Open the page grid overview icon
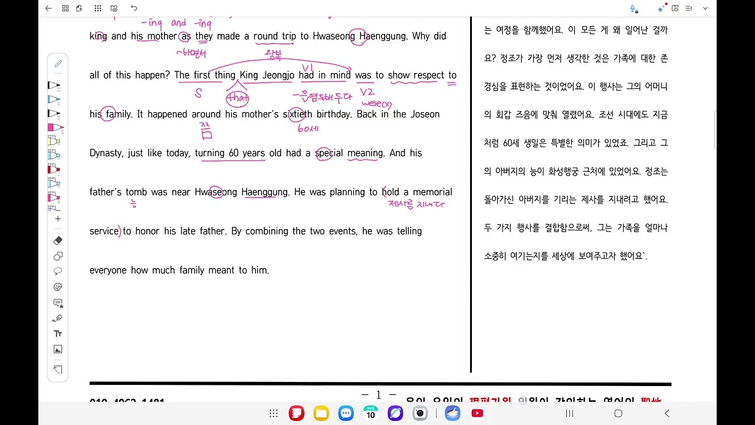Viewport: 755px width, 425px height. coord(65,8)
